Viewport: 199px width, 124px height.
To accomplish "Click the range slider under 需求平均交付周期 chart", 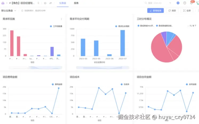I will point(102,68).
